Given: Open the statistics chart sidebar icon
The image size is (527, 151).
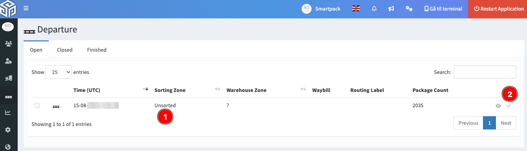Looking at the screenshot, I should (8, 113).
